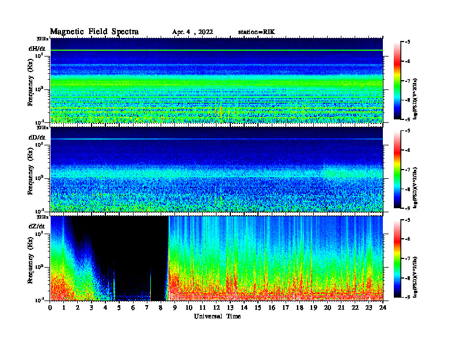Click hour '22' tick label on time axis
Image resolution: width=456 pixels, height=353 pixels.
(x=355, y=307)
